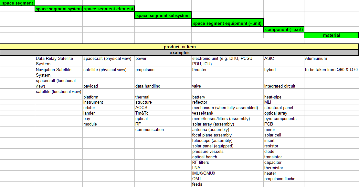This screenshot has height=187, width=359.
Task: Select the 'AOCS' subsystem cell
Action: point(163,108)
